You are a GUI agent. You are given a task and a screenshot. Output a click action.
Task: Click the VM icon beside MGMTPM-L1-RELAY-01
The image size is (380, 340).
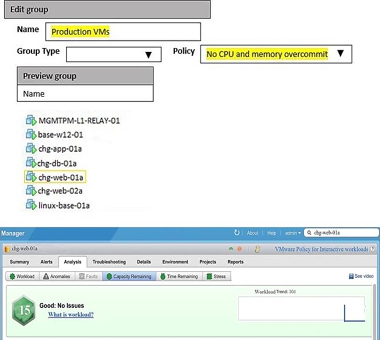[31, 120]
